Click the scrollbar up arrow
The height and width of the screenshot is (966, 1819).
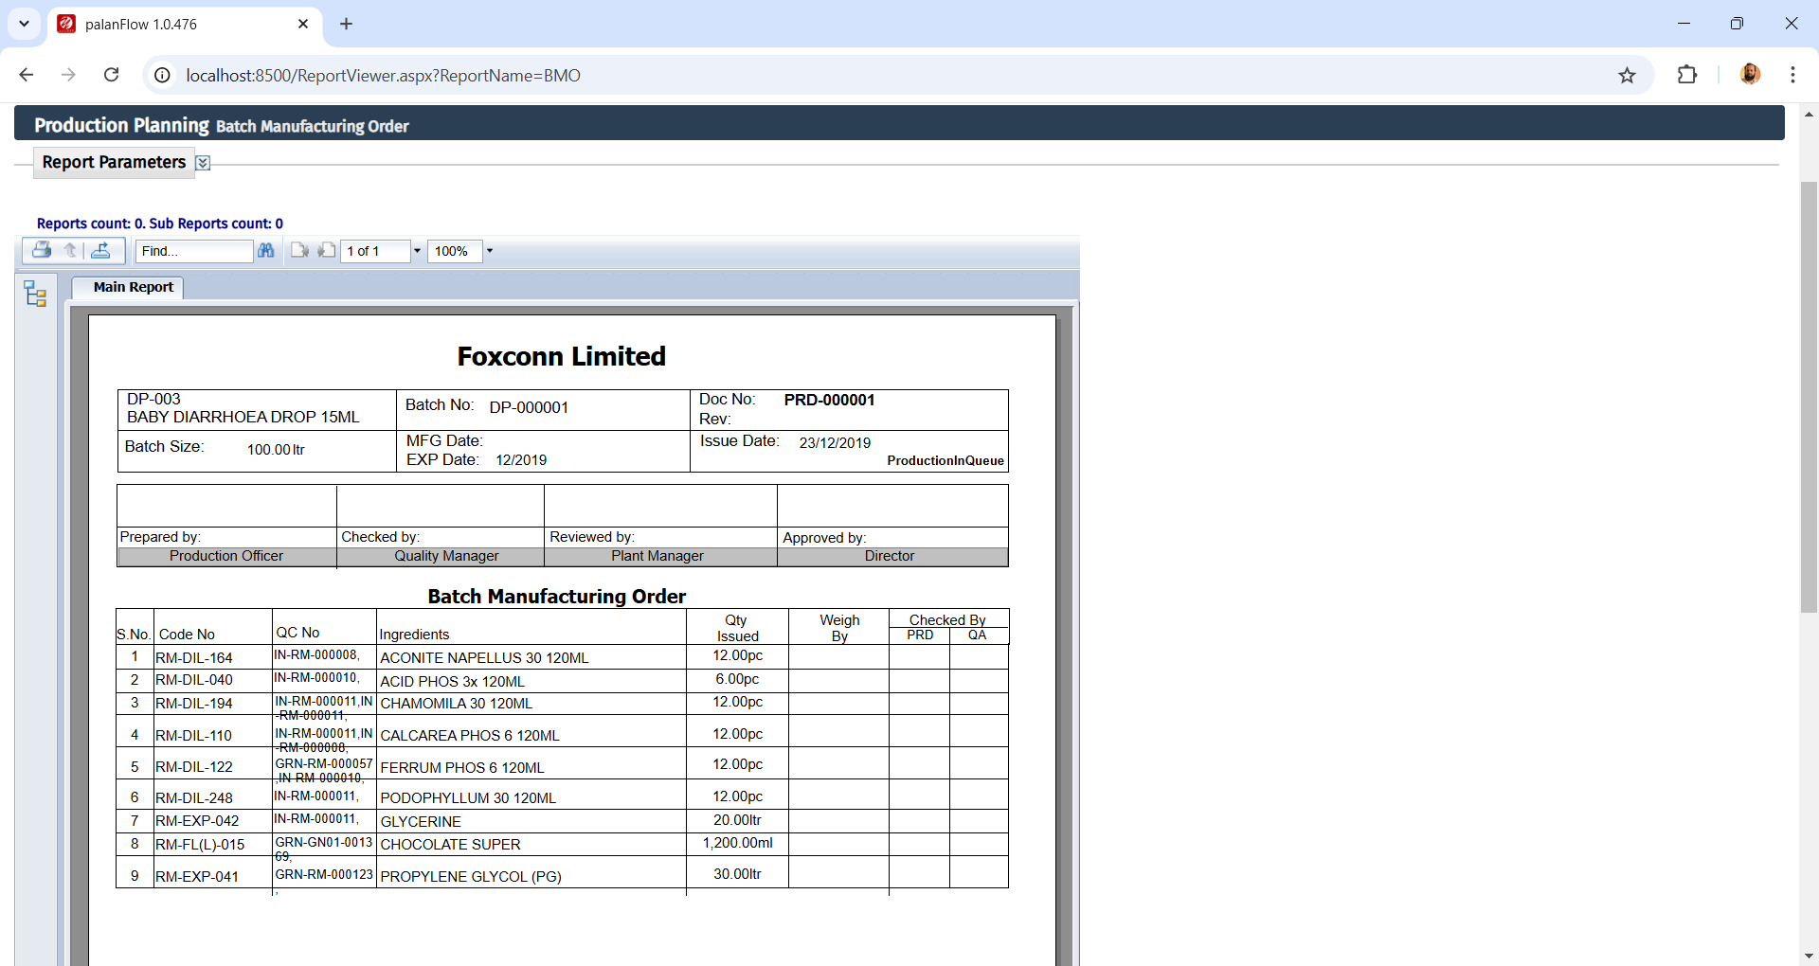click(x=1809, y=114)
